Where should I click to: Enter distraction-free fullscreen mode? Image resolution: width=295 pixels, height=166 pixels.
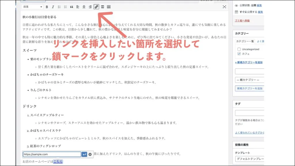224,7
